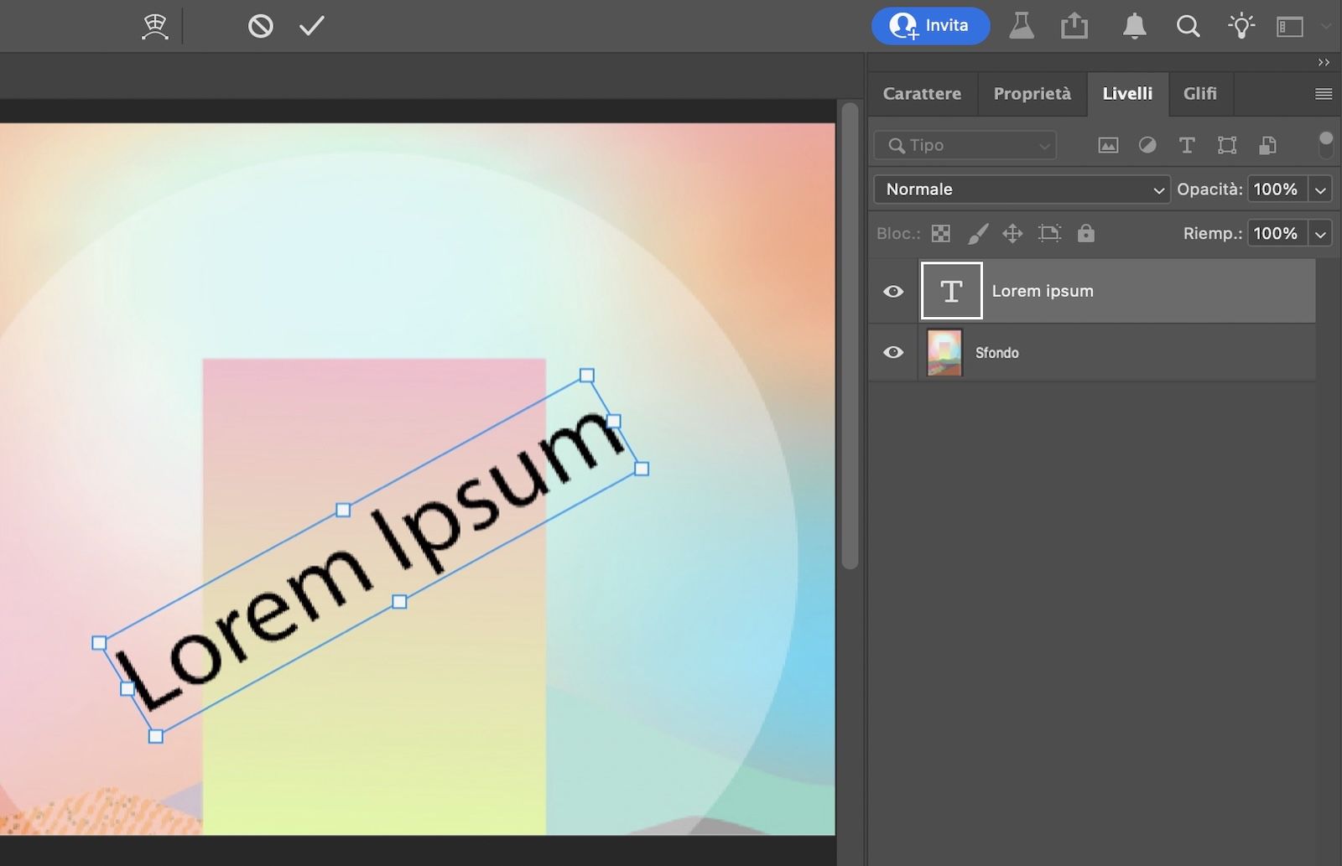Expand the workspace switcher chevron
1342x866 pixels.
1325,26
